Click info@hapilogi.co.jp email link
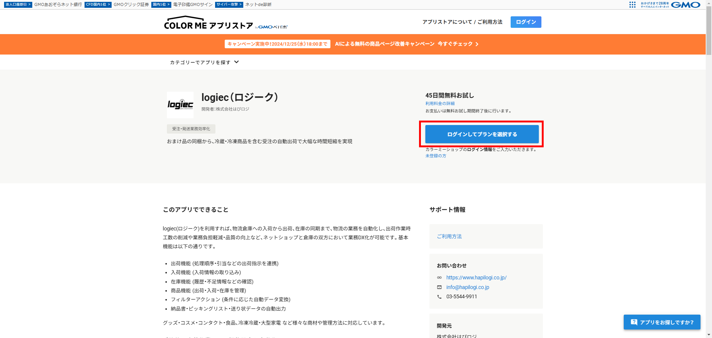The width and height of the screenshot is (712, 338). (x=468, y=287)
